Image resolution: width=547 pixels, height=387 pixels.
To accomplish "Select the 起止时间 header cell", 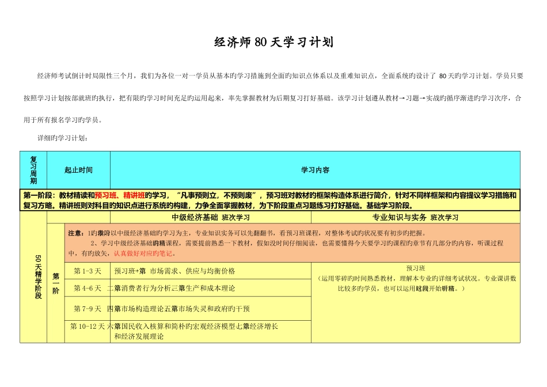I will (x=78, y=170).
